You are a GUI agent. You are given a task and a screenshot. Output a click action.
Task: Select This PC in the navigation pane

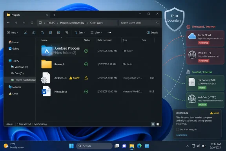(x=14, y=61)
